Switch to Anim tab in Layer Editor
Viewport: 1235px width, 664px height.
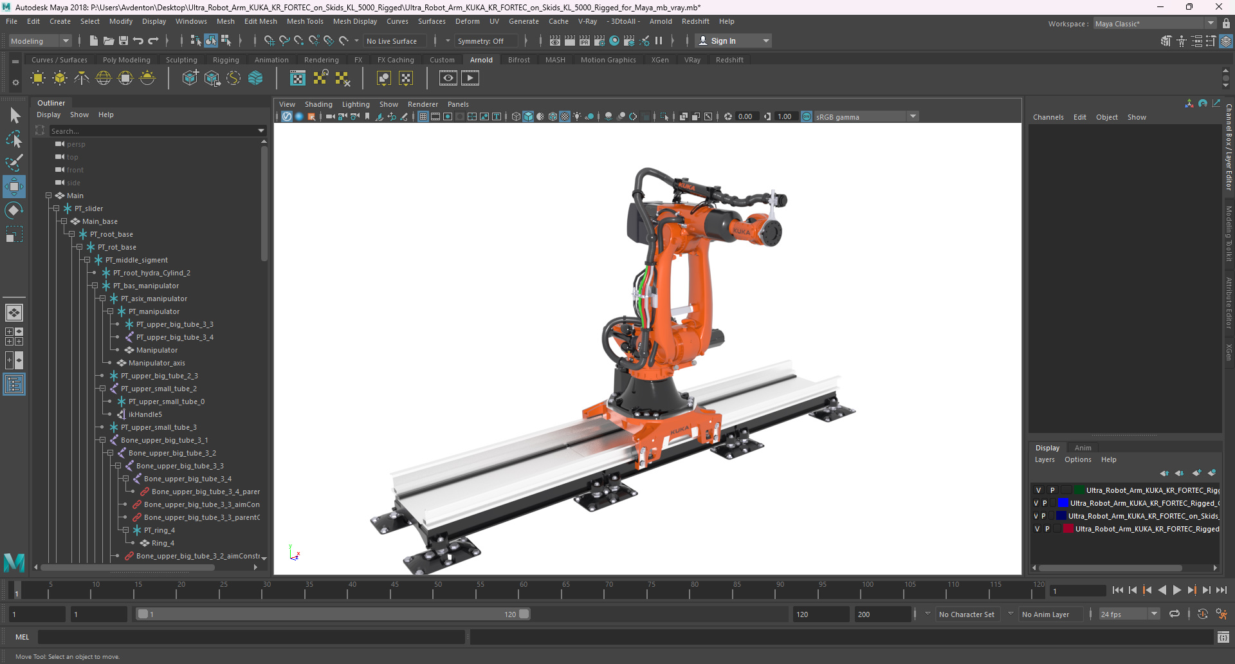1083,448
